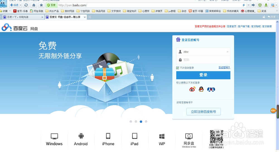This screenshot has height=152, width=279.
Task: Open the green shield security icon
Action: coord(260,5)
